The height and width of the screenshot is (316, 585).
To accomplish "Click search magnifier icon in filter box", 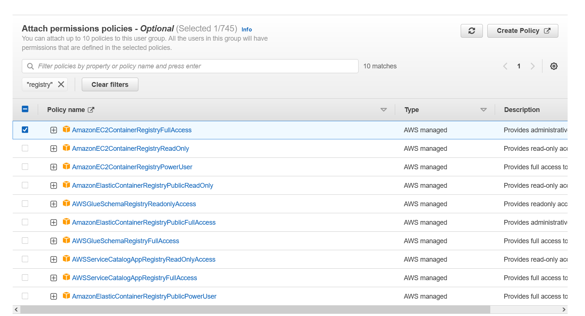I will (x=30, y=66).
